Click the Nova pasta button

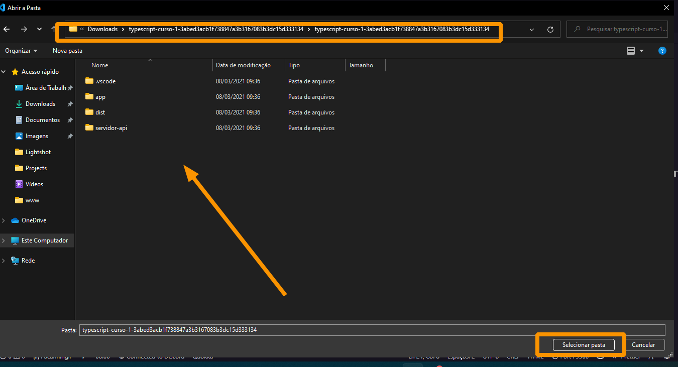pyautogui.click(x=67, y=51)
